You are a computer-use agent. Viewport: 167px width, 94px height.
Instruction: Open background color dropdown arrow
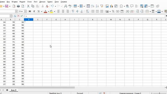pyautogui.click(x=55, y=11)
